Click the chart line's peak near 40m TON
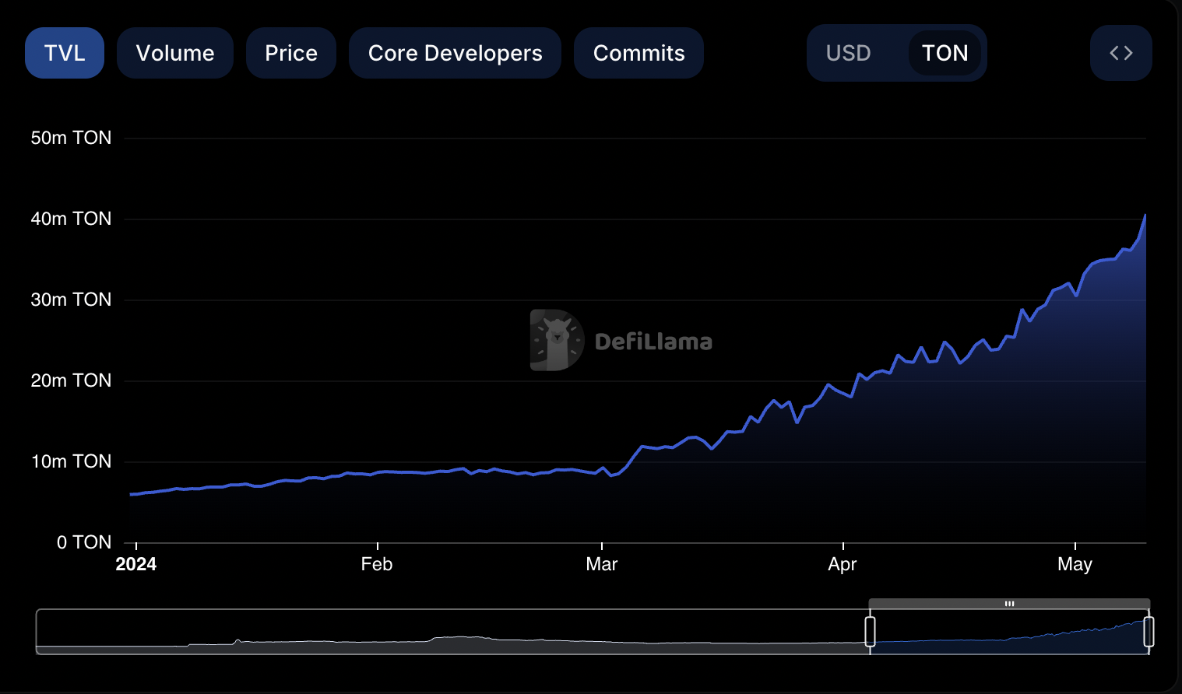This screenshot has width=1182, height=694. [x=1145, y=216]
